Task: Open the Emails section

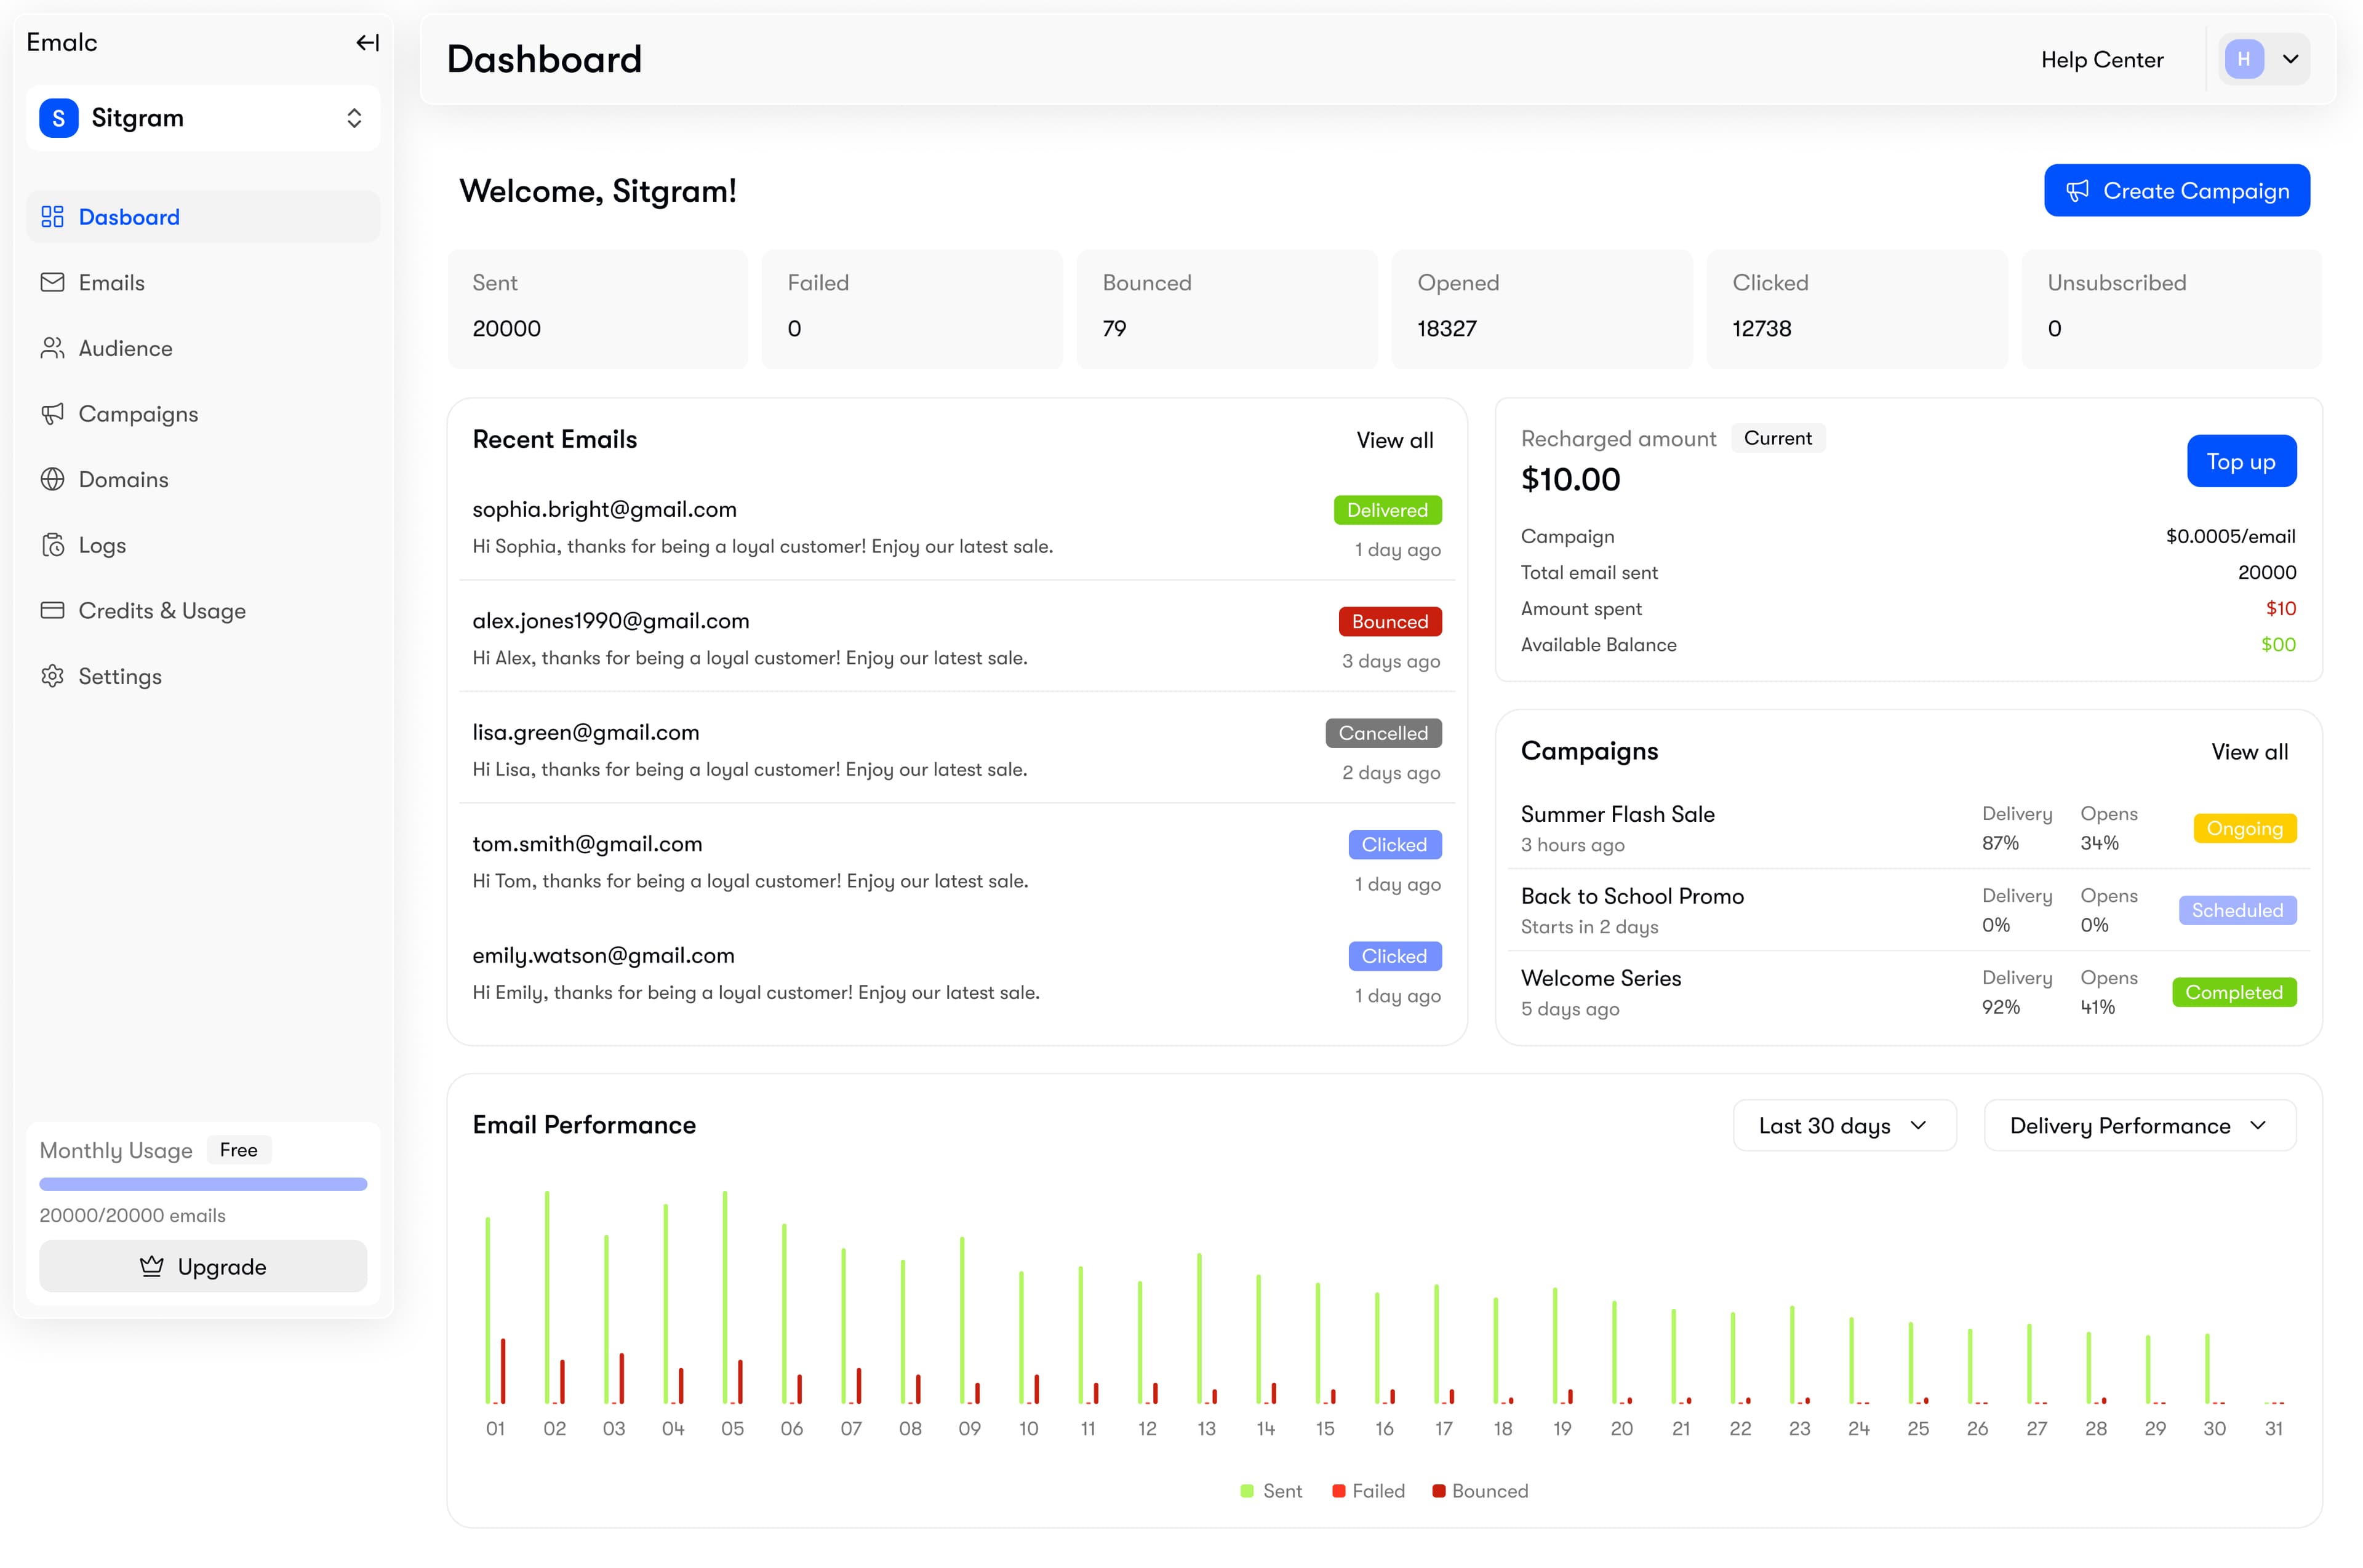Action: [x=203, y=282]
